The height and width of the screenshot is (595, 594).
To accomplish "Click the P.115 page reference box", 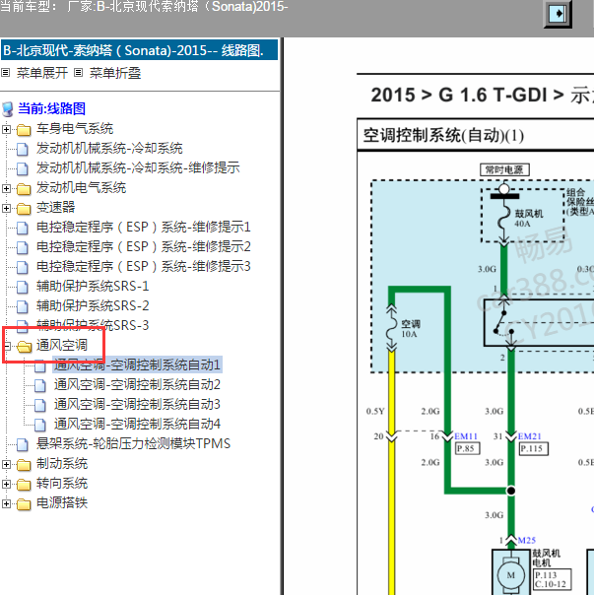I will [x=533, y=449].
